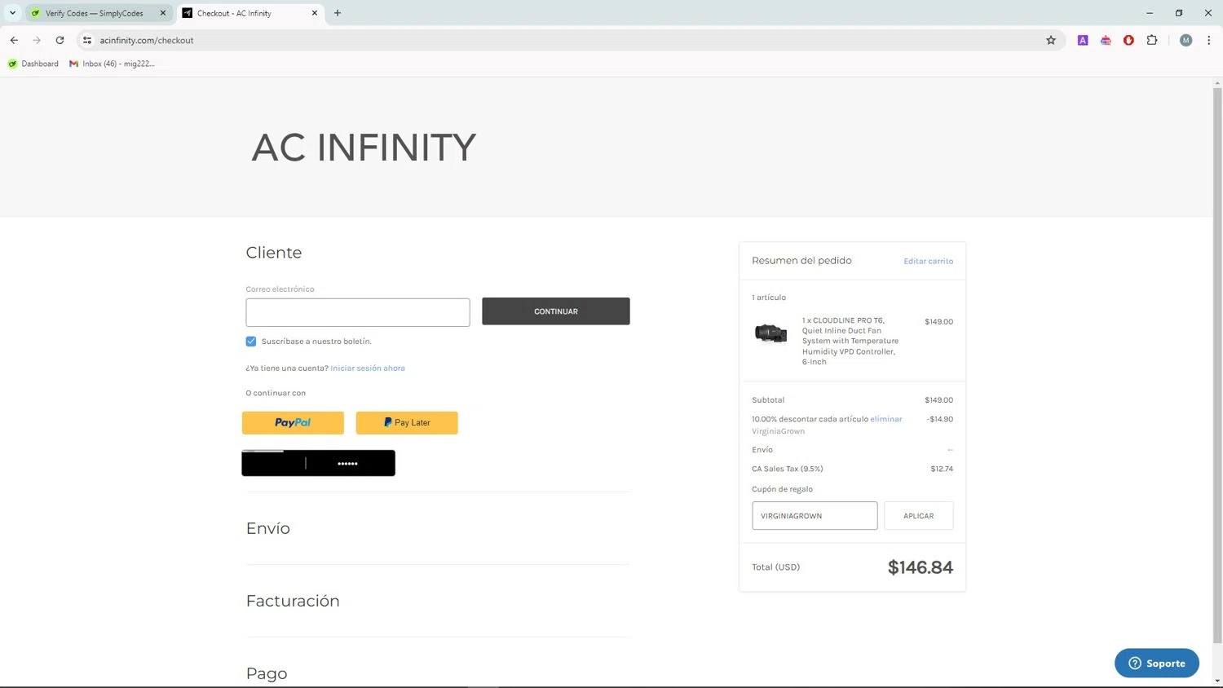Open the Chrome profile avatar M
The width and height of the screenshot is (1223, 688).
(1185, 40)
